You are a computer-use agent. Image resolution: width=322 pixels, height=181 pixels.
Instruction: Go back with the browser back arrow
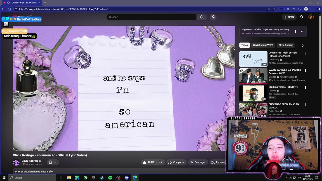pyautogui.click(x=3, y=9)
